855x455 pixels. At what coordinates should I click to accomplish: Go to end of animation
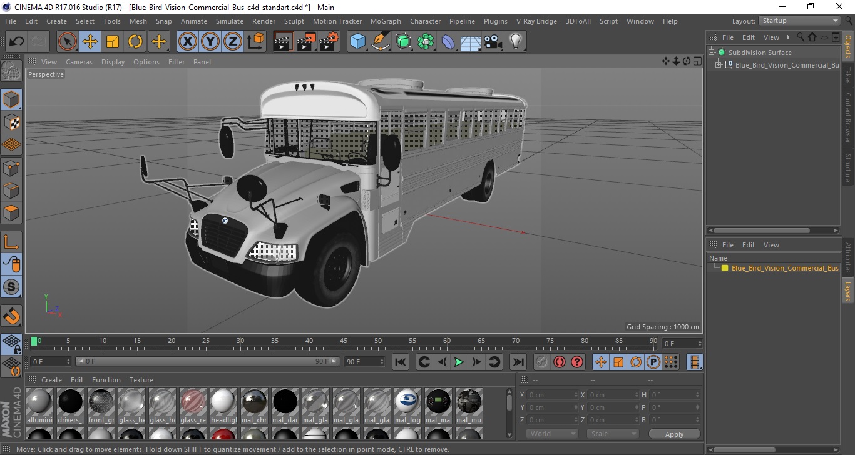[518, 362]
